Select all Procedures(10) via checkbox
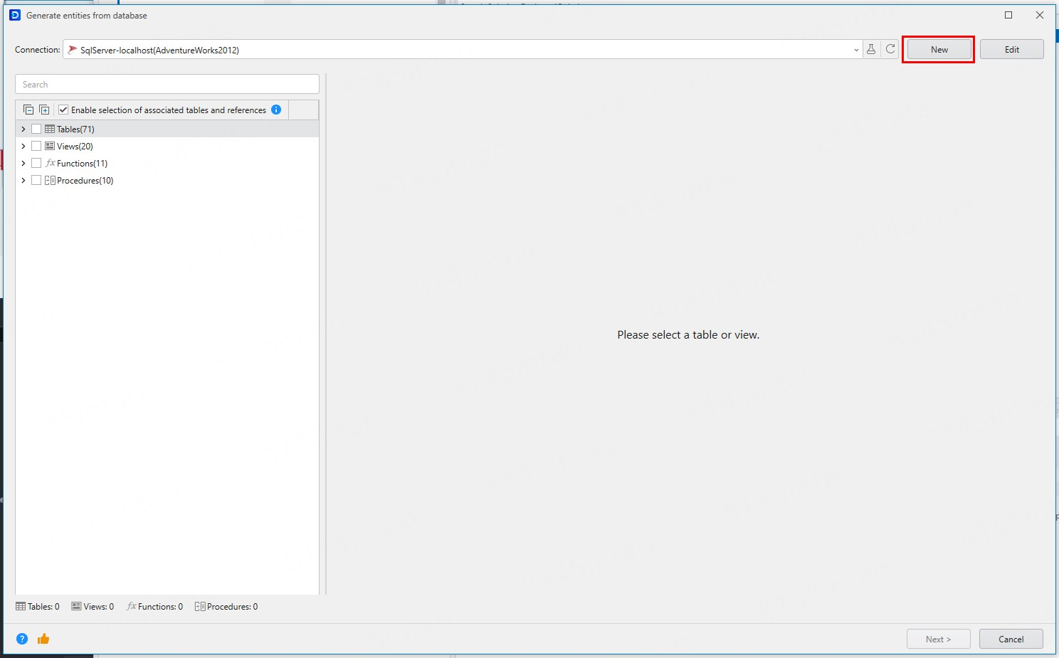 (36, 181)
